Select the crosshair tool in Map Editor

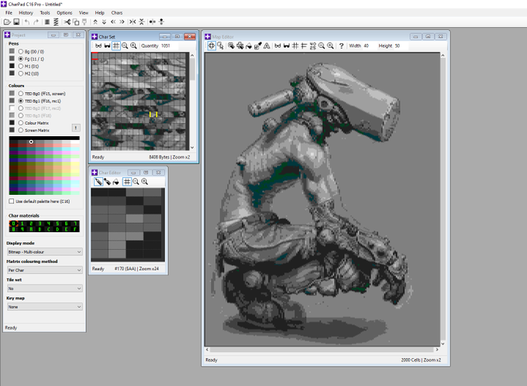point(212,46)
